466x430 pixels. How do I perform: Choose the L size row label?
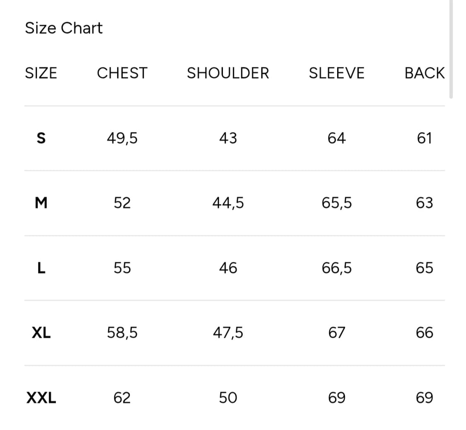click(x=41, y=268)
